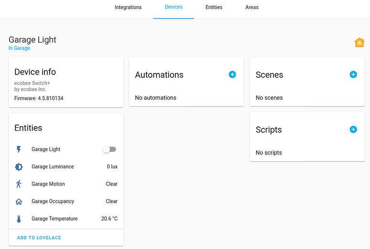Open the Integrations tab

[128, 7]
